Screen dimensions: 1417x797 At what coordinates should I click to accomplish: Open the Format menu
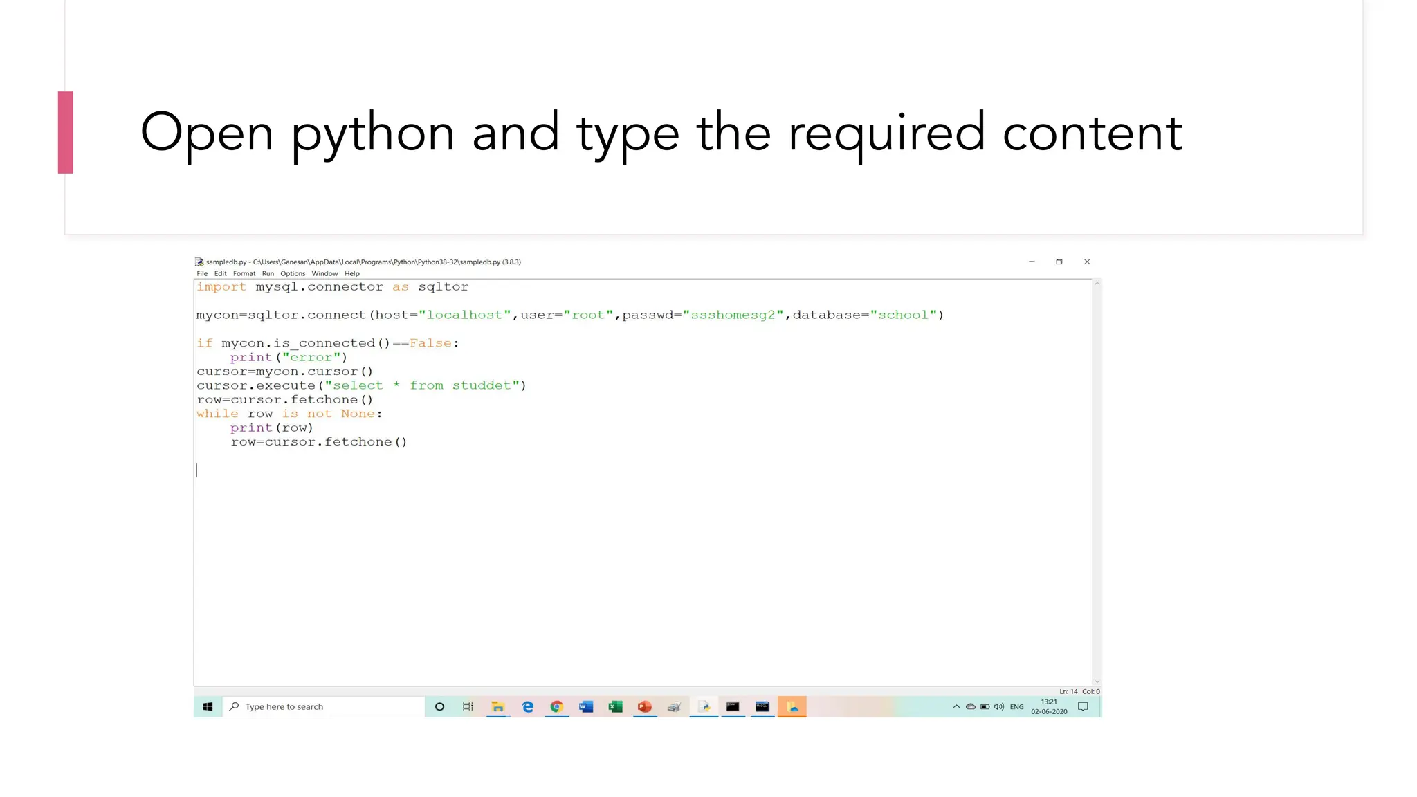[x=244, y=273]
